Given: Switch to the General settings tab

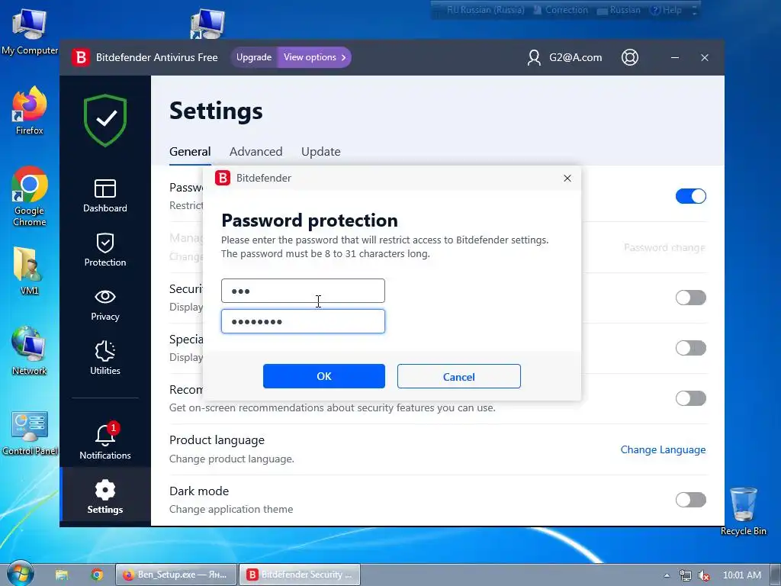Looking at the screenshot, I should click(190, 152).
